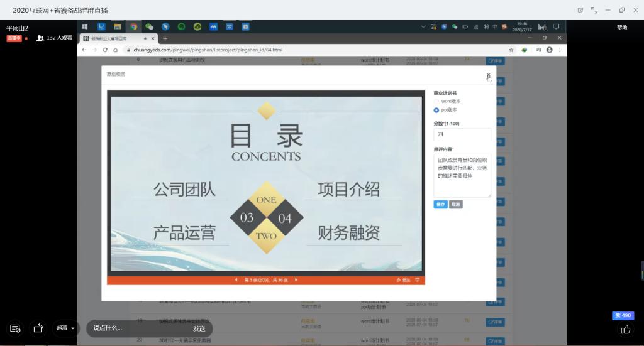Click the media control icon in Chrome toolbar

pos(538,50)
